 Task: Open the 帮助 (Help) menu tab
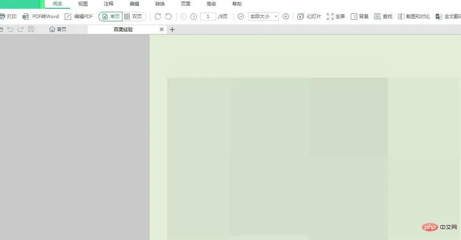click(237, 4)
